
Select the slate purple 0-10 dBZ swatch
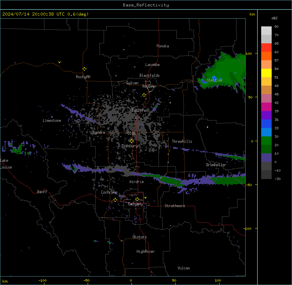266,158
